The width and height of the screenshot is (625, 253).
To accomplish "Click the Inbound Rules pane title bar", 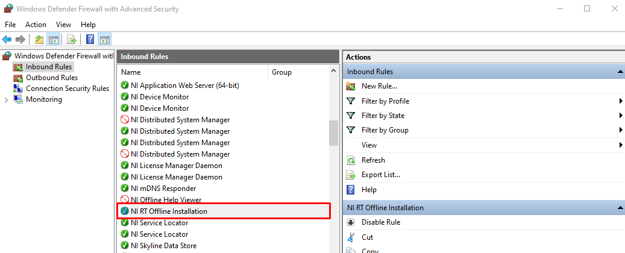I will (x=228, y=57).
